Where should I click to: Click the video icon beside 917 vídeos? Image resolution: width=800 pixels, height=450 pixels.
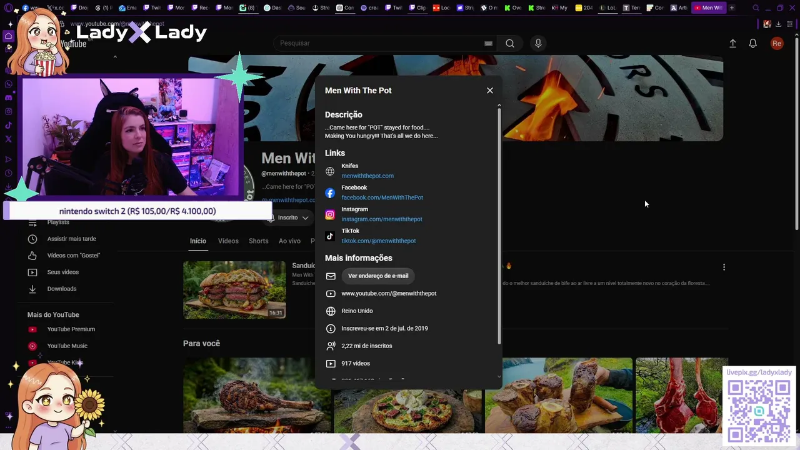331,364
